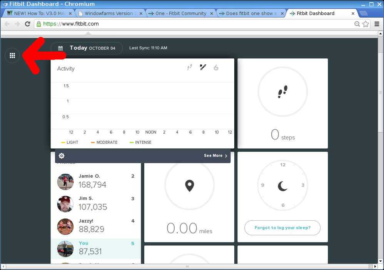Click the location pin in miles tile
384x270 pixels.
coord(189,186)
